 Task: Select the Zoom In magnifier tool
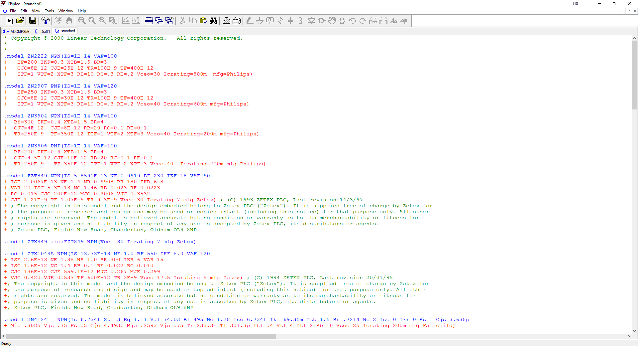pos(82,21)
